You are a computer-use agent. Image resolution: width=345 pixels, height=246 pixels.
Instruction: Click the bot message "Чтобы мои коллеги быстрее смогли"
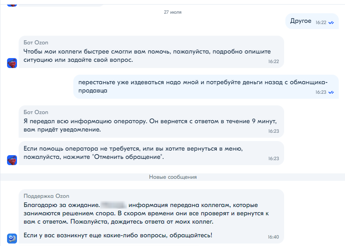[x=152, y=52]
